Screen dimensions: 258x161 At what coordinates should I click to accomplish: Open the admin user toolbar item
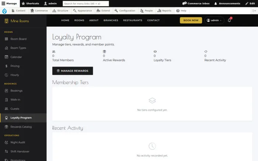[x=50, y=3]
